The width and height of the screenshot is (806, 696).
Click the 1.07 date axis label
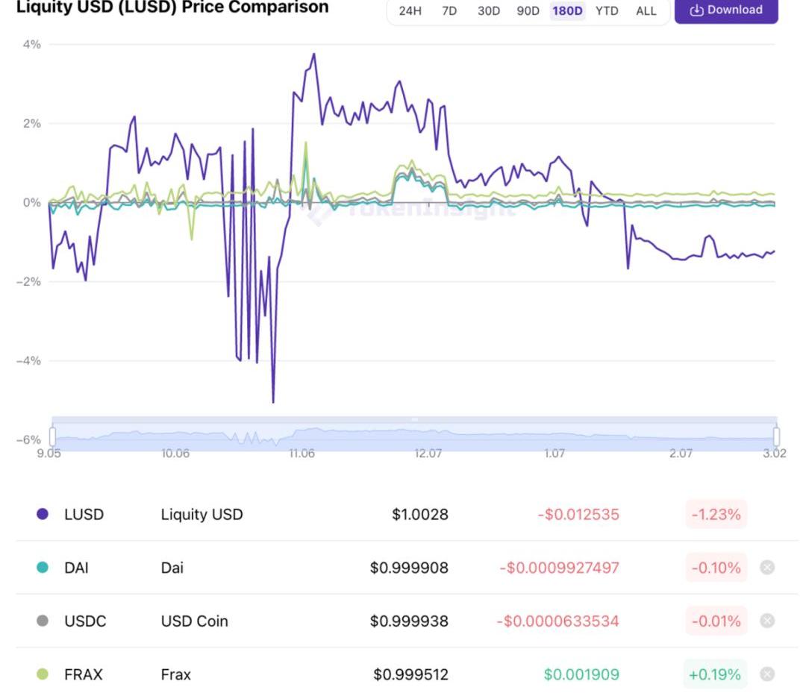(554, 453)
